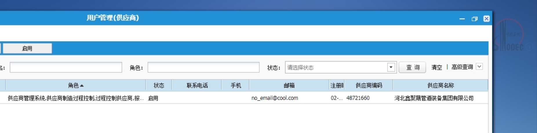Click supplier code 48721660 cell
This screenshot has height=133, width=537.
coord(358,98)
